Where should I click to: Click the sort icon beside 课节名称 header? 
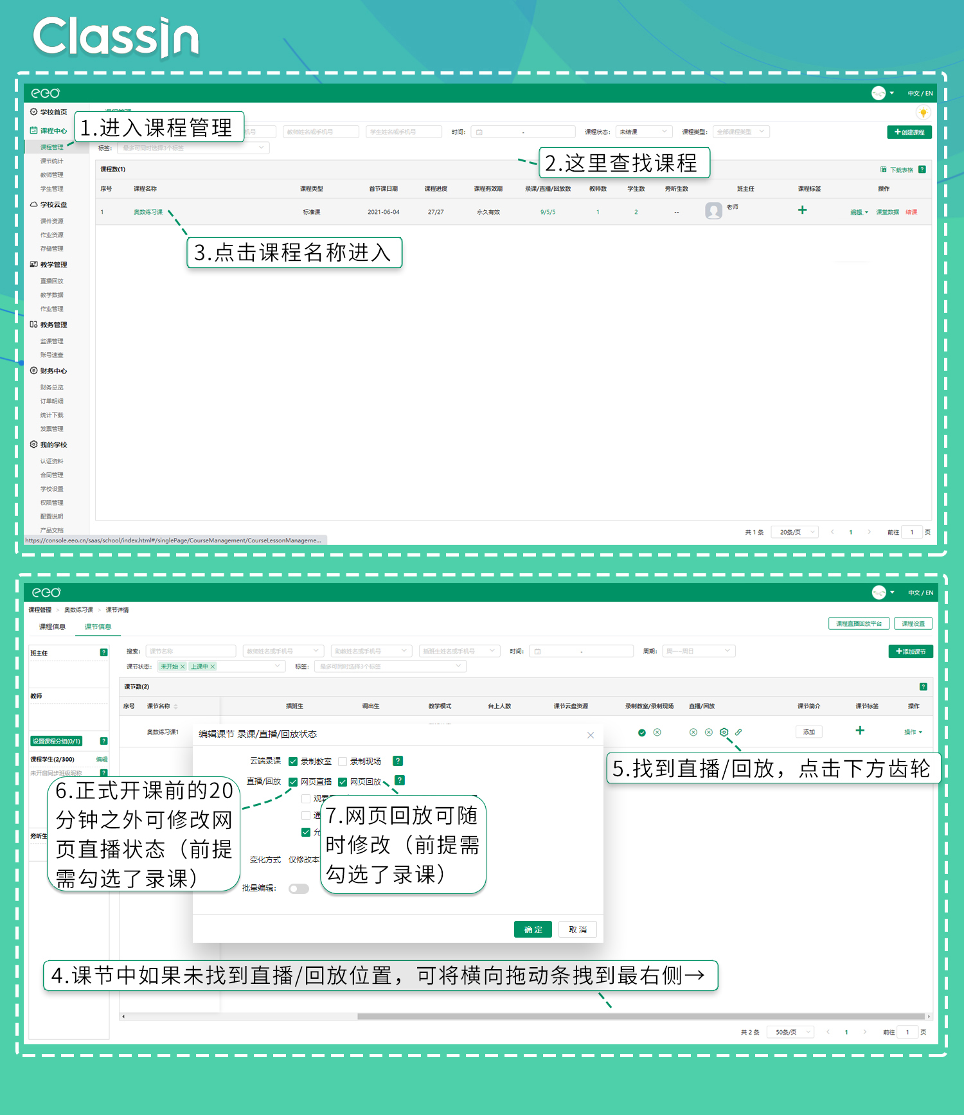tap(175, 706)
